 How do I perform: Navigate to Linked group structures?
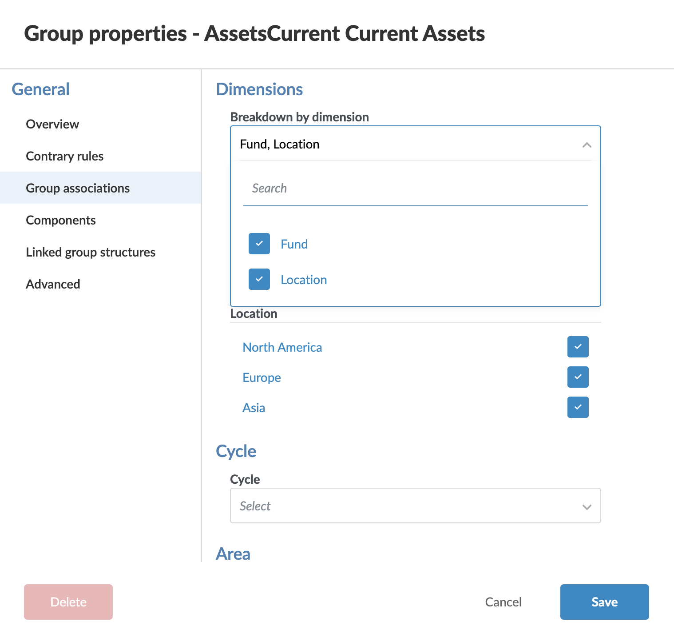point(91,252)
